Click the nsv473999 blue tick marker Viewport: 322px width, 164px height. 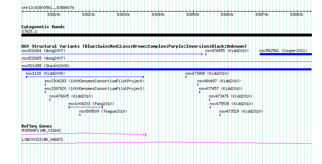click(186, 77)
